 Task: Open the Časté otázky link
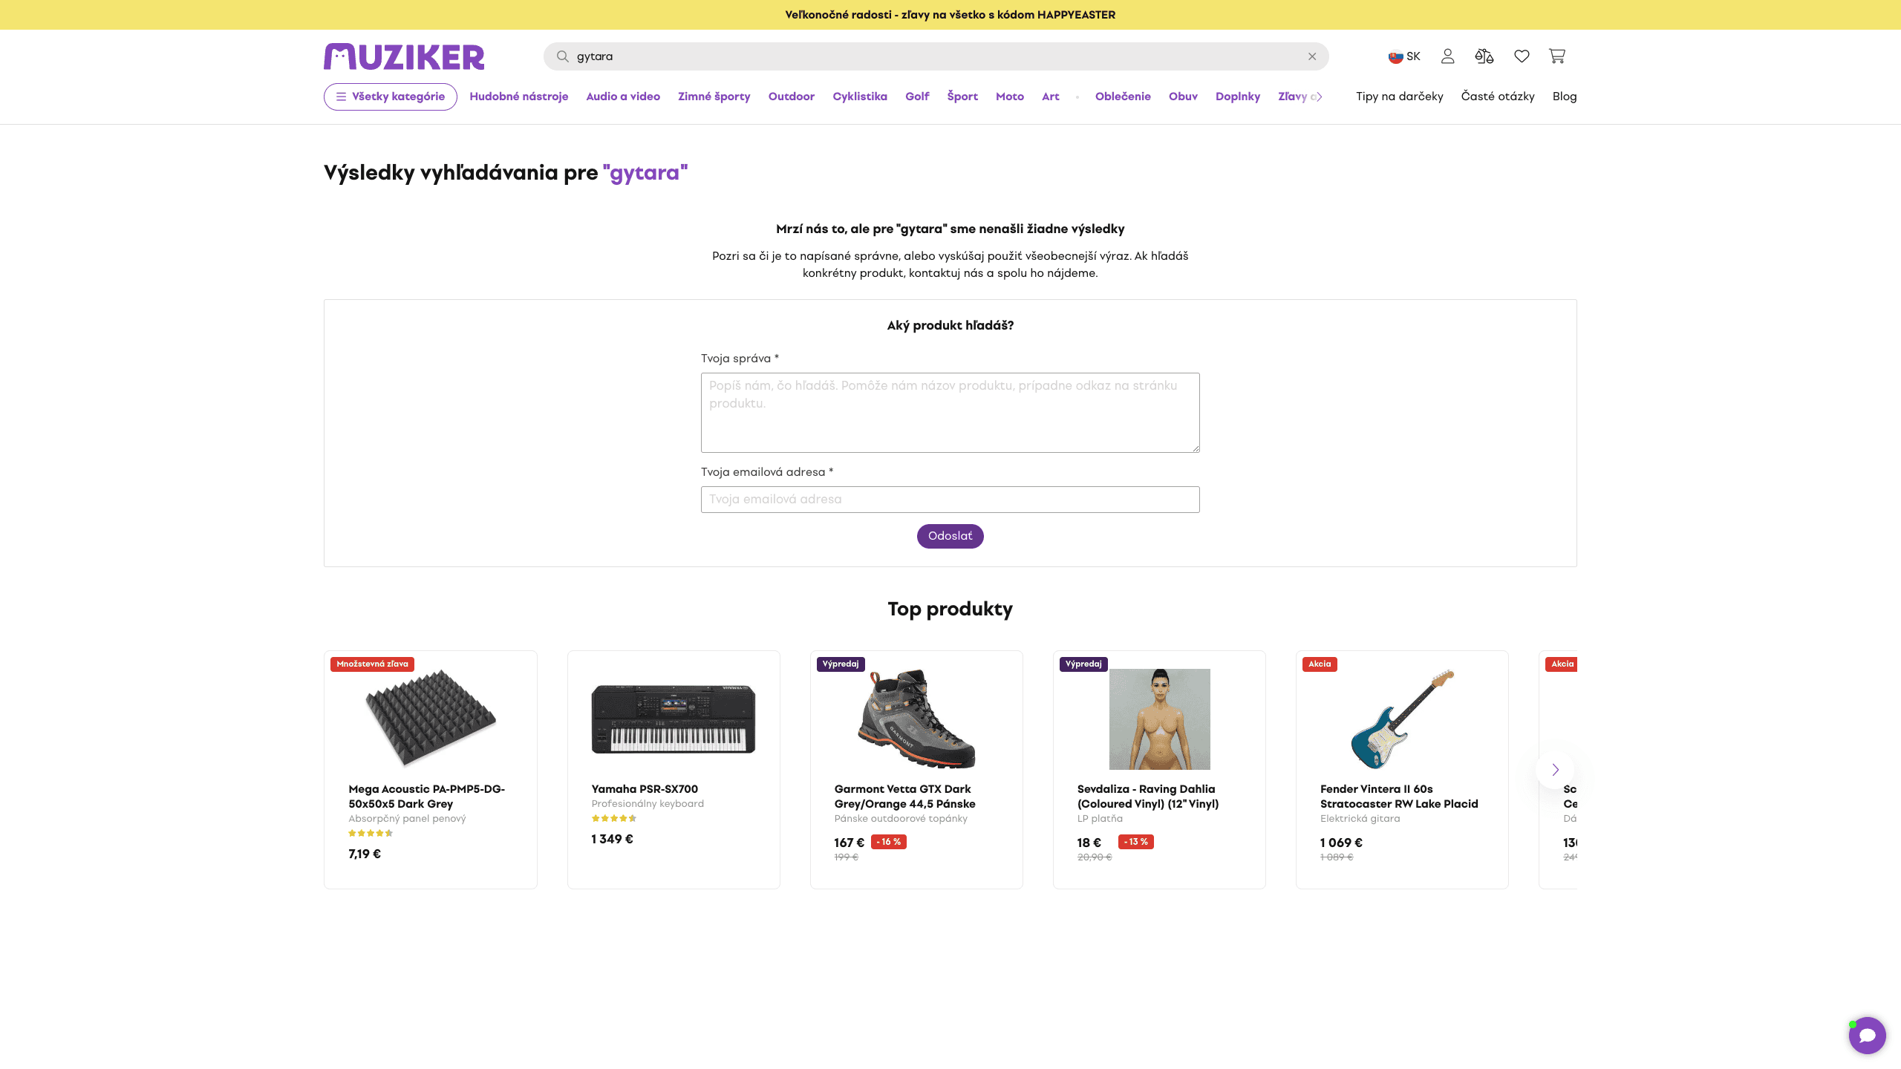[1497, 97]
